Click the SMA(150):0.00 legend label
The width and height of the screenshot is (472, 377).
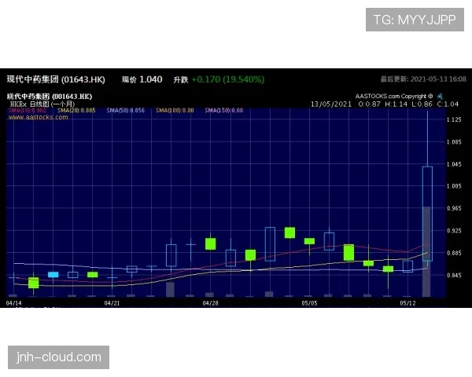coord(224,110)
